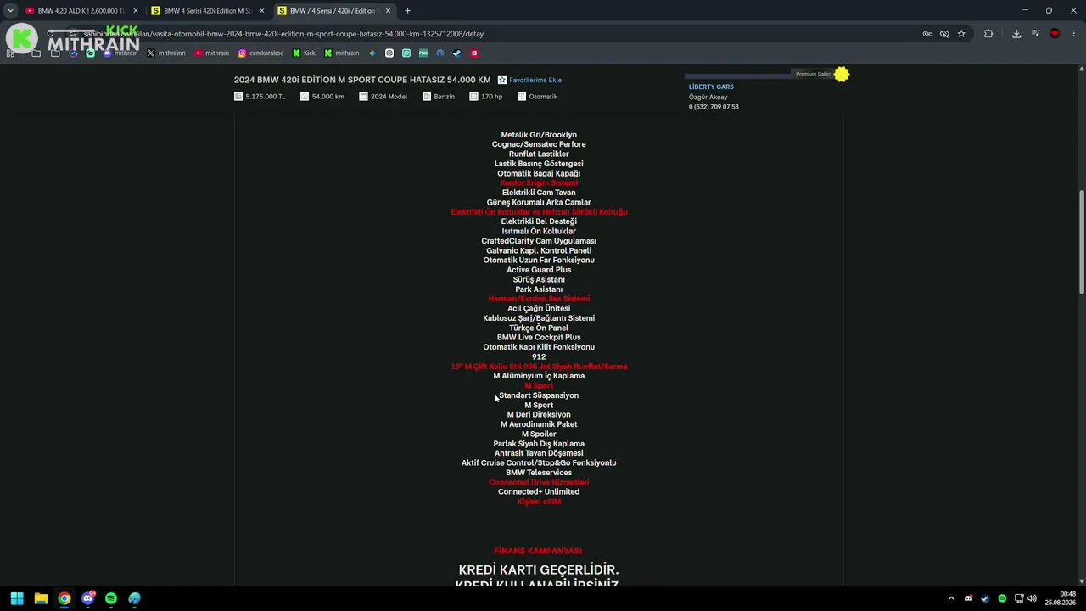Open the LIBERTY CARS seller link

pyautogui.click(x=711, y=87)
